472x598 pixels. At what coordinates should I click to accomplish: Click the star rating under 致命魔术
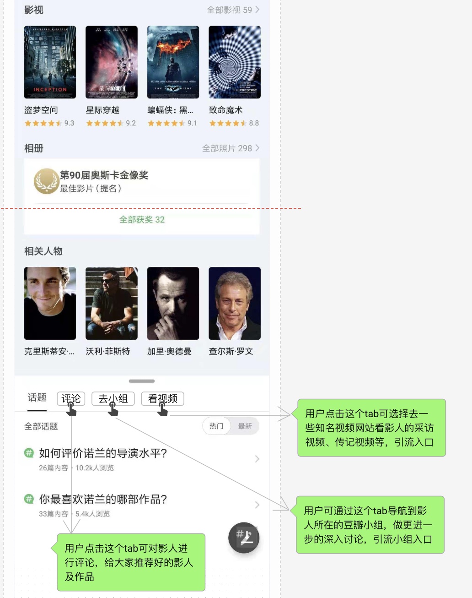(228, 123)
